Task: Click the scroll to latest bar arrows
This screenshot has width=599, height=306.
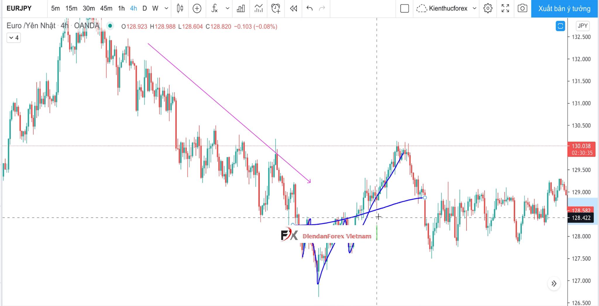Action: click(x=554, y=284)
